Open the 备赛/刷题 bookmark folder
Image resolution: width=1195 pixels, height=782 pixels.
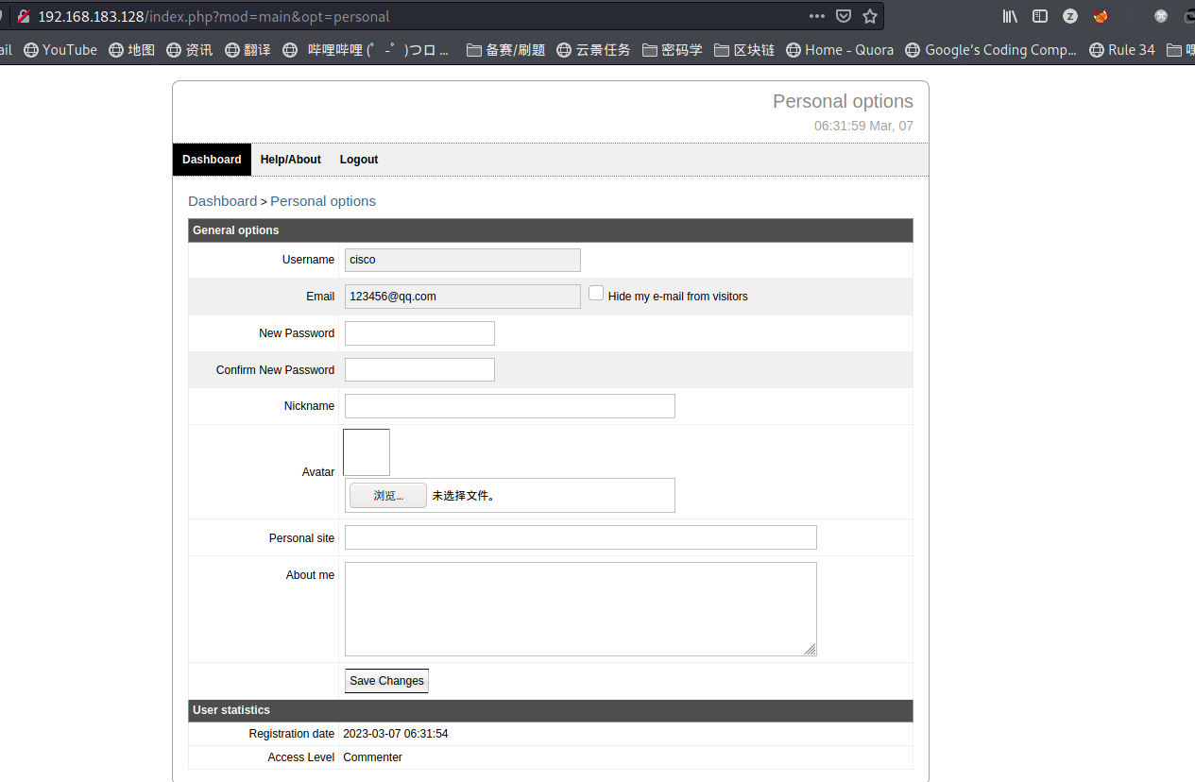click(506, 50)
